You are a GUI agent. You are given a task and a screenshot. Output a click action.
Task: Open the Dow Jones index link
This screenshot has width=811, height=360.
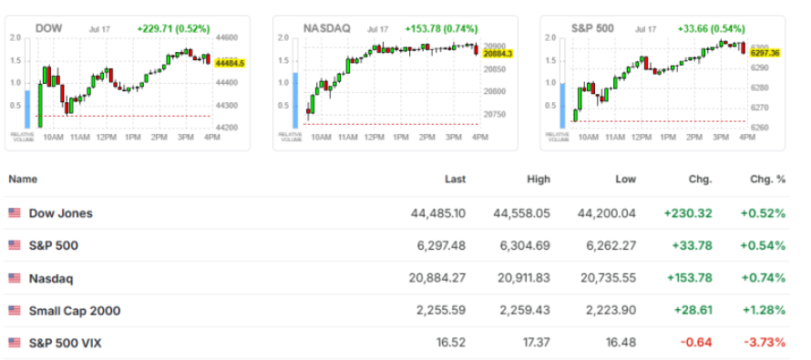click(x=60, y=213)
